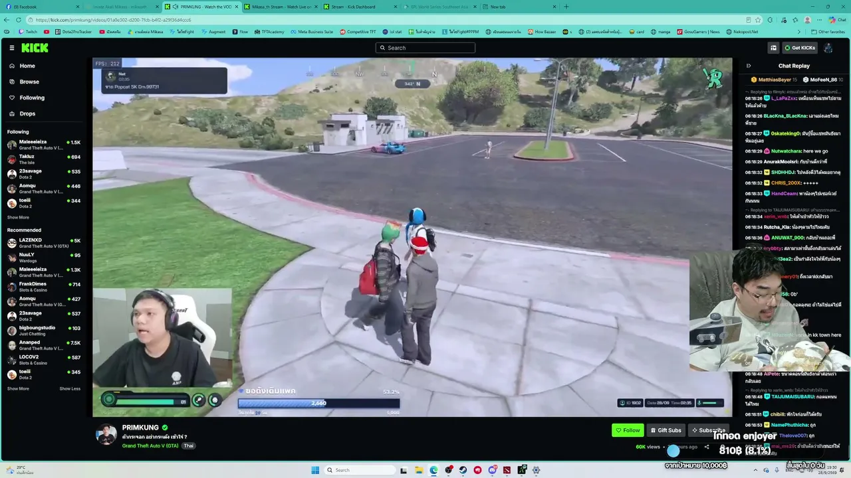Open Discord from the taskbar

(x=493, y=470)
